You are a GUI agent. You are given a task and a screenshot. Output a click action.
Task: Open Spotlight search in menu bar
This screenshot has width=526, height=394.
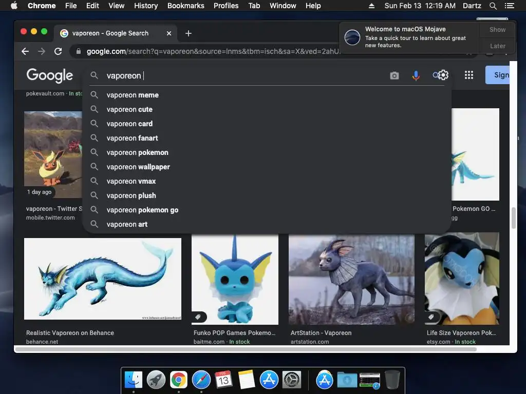493,6
